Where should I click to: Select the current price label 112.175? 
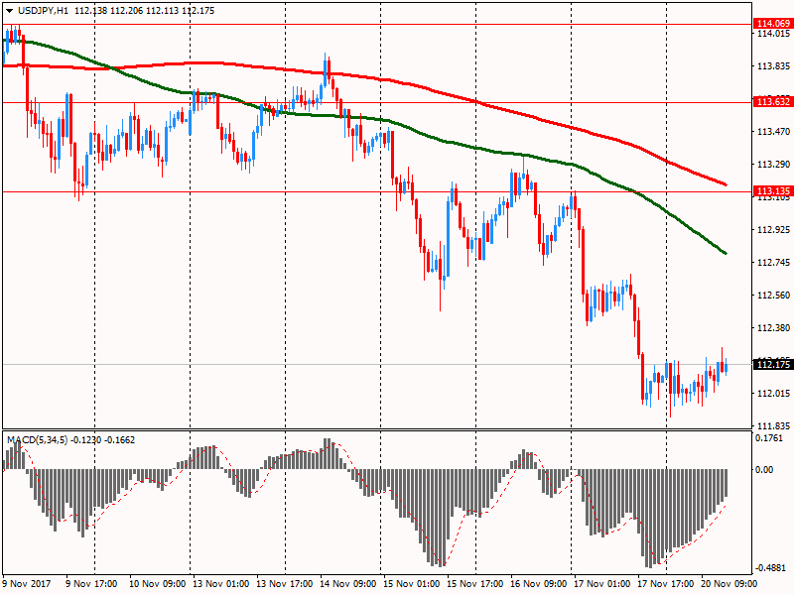(x=773, y=364)
